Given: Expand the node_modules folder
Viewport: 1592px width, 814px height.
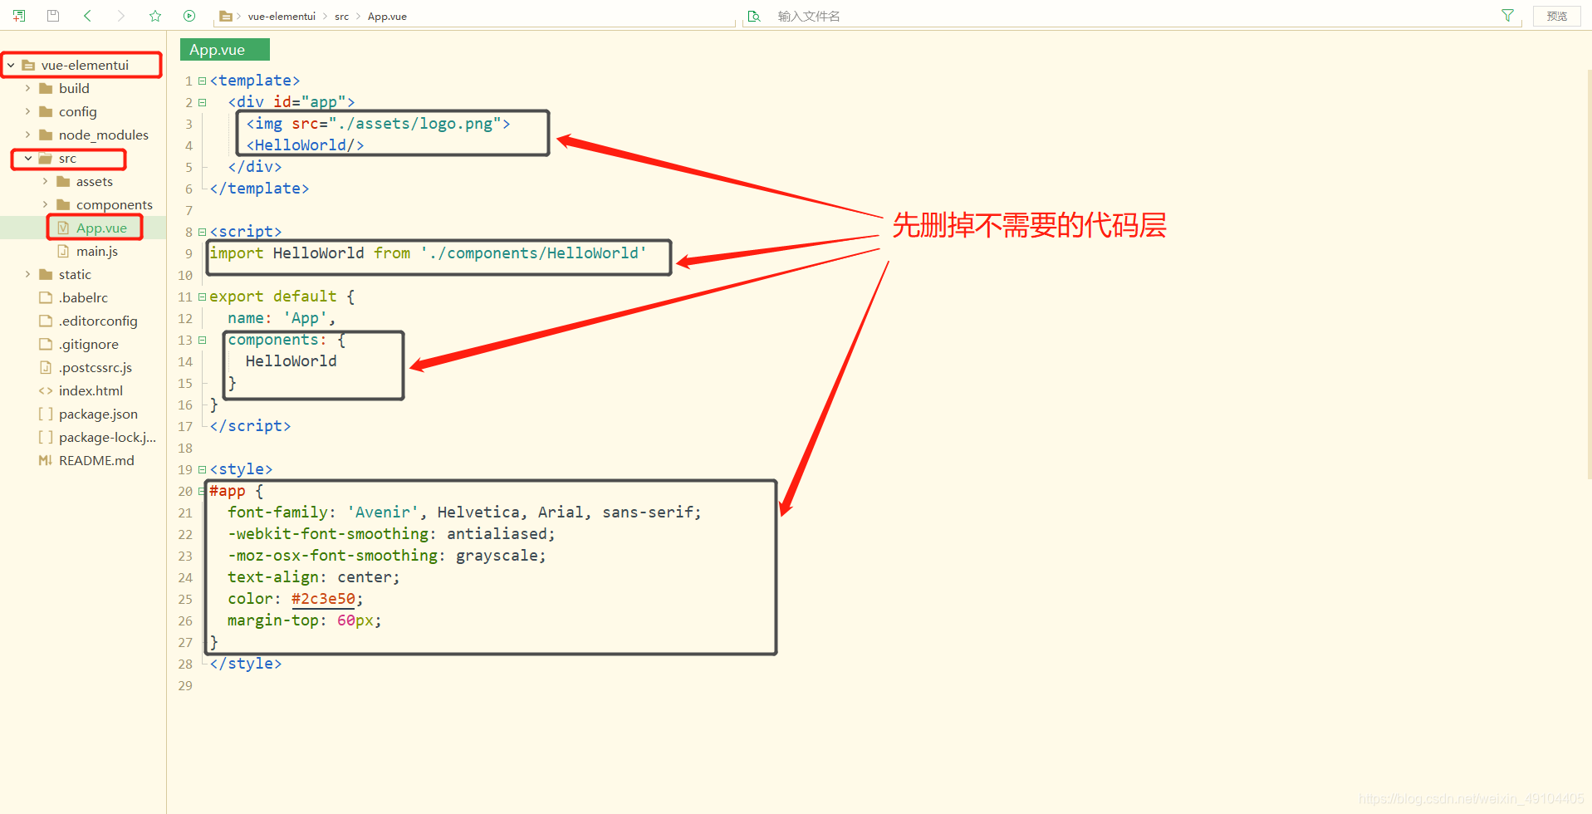Looking at the screenshot, I should [27, 135].
